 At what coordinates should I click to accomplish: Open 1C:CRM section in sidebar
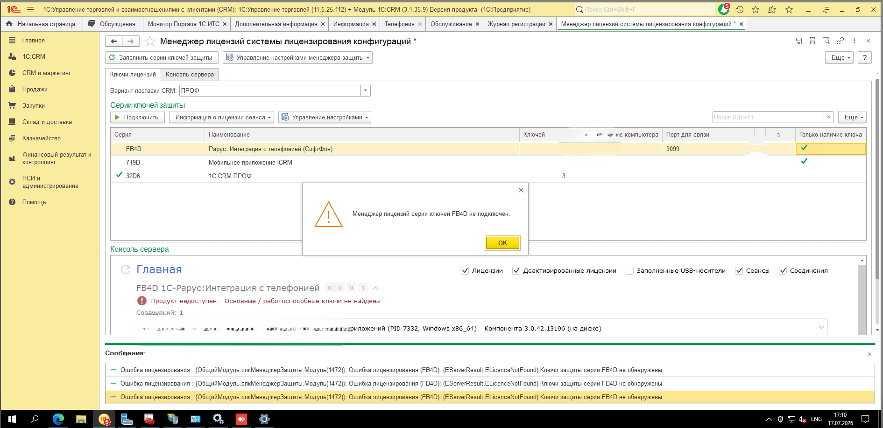pyautogui.click(x=34, y=56)
